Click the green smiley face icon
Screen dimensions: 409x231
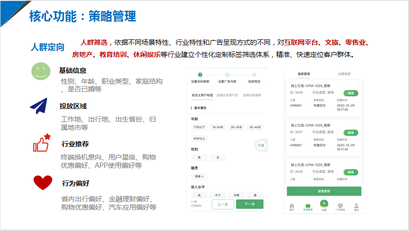41,71
